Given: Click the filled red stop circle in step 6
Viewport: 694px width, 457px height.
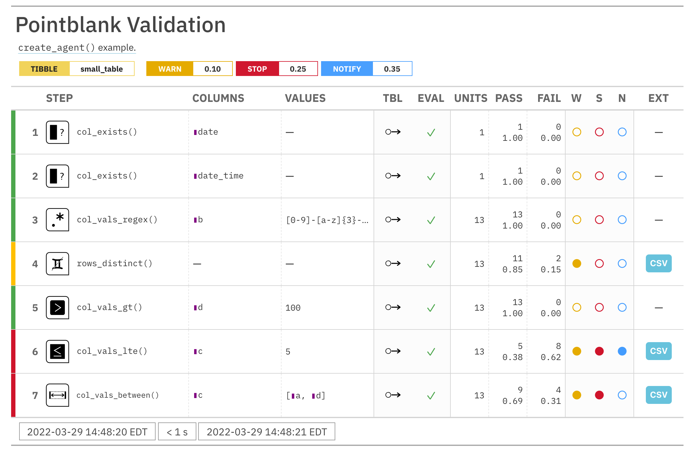Looking at the screenshot, I should pos(599,351).
